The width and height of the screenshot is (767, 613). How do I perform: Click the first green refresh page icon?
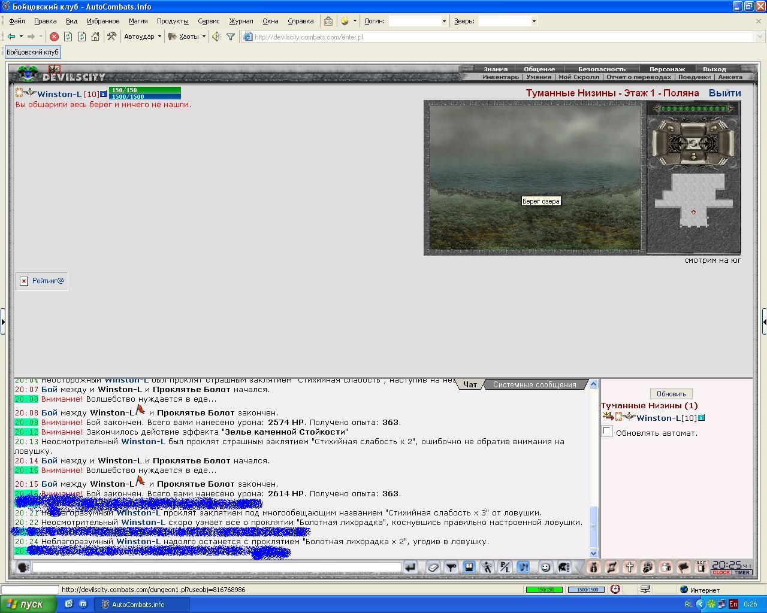(x=68, y=37)
